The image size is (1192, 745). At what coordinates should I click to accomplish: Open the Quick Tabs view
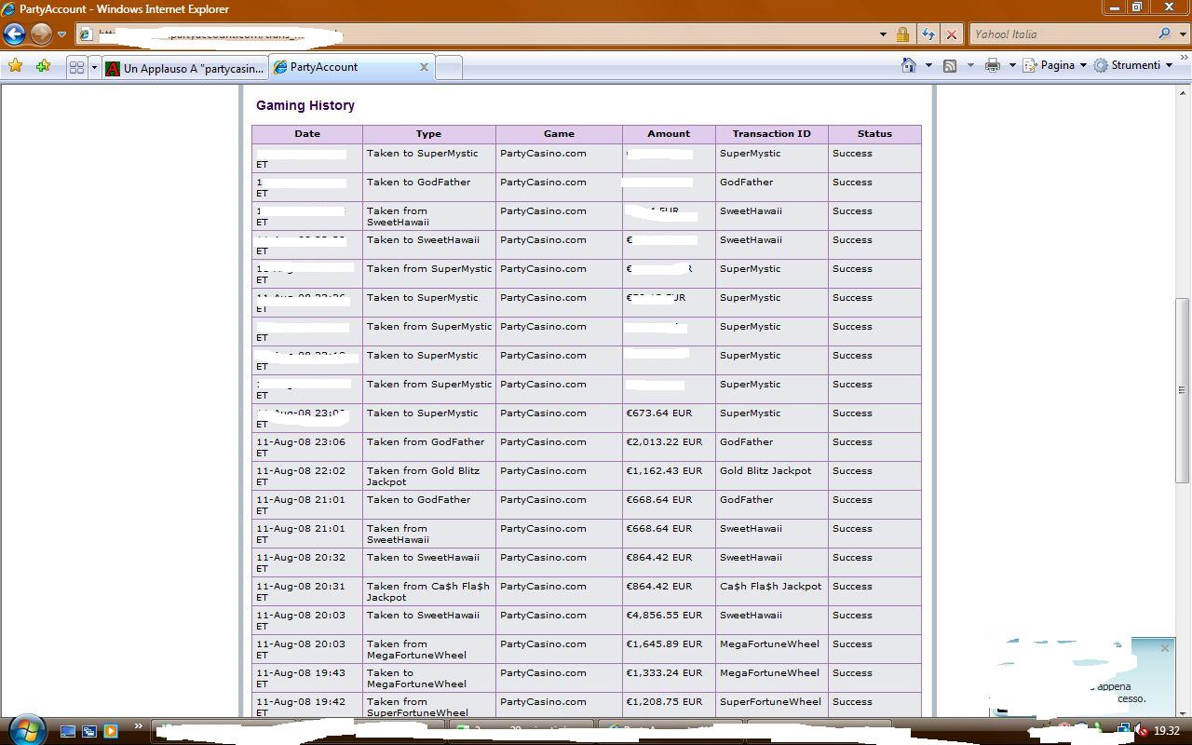(76, 67)
